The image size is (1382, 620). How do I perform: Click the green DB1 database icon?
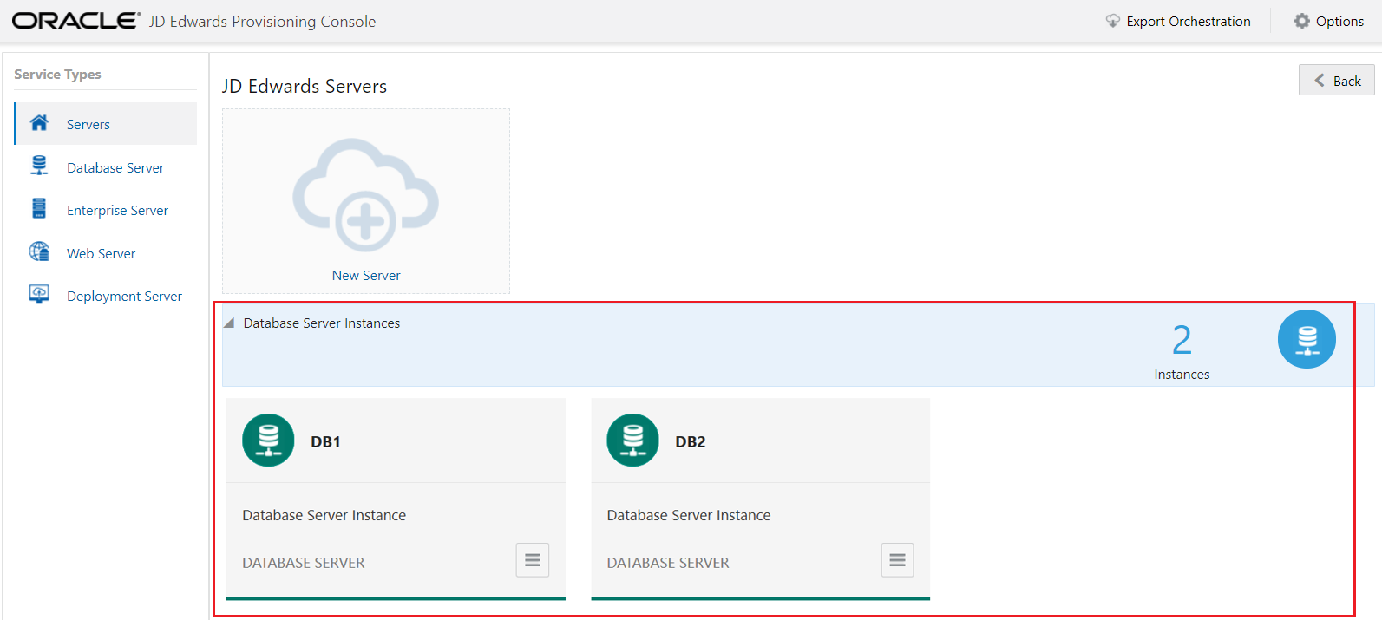tap(268, 441)
